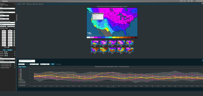Screen dimensions: 203x96
Task: Select the Maps radio button
Action: pos(1,5)
